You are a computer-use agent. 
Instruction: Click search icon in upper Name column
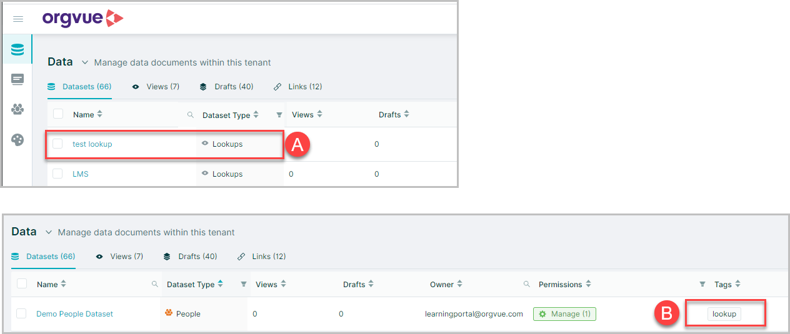click(191, 115)
